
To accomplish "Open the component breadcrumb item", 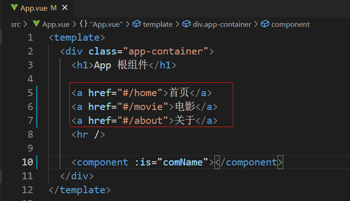I will 290,24.
